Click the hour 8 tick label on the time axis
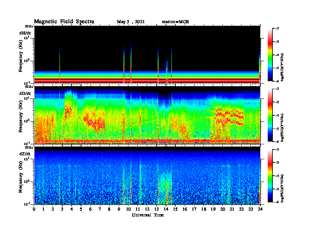 click(109, 209)
